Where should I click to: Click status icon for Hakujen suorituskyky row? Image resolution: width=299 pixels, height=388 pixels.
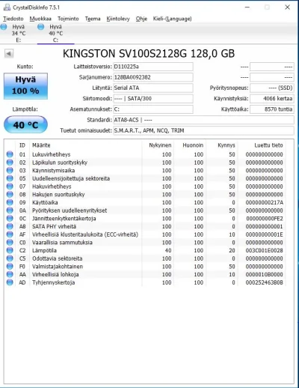click(10, 194)
